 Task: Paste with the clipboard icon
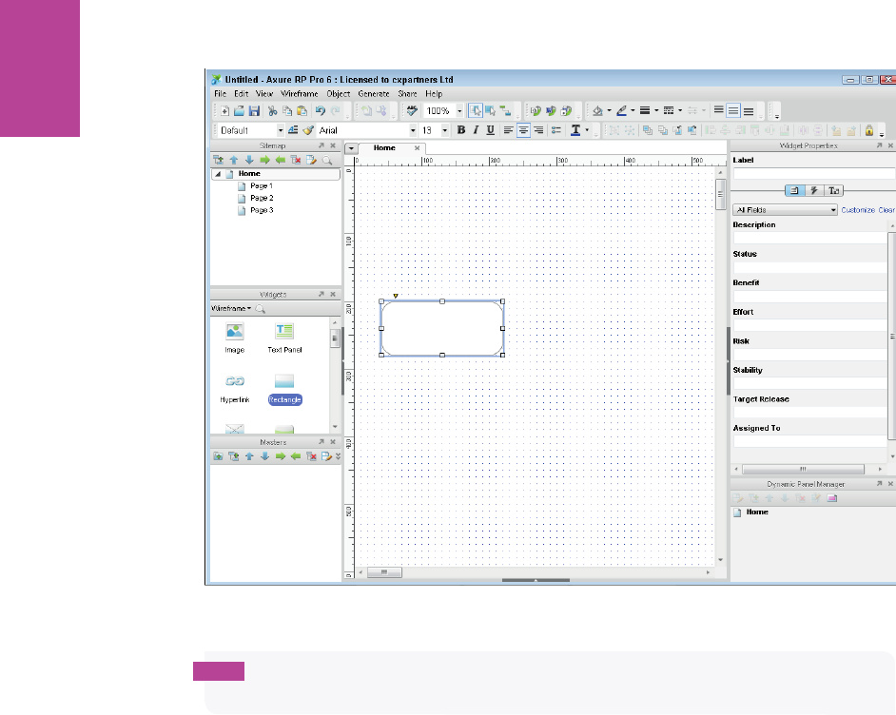pyautogui.click(x=302, y=111)
